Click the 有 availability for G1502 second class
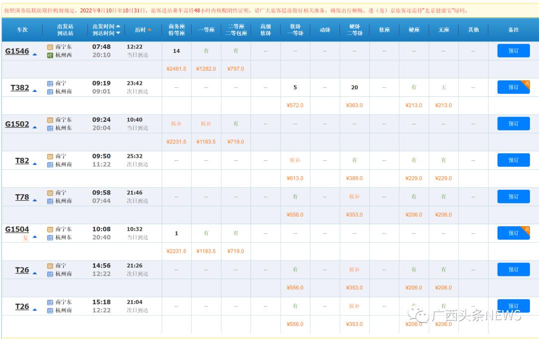The image size is (539, 339). 235,123
